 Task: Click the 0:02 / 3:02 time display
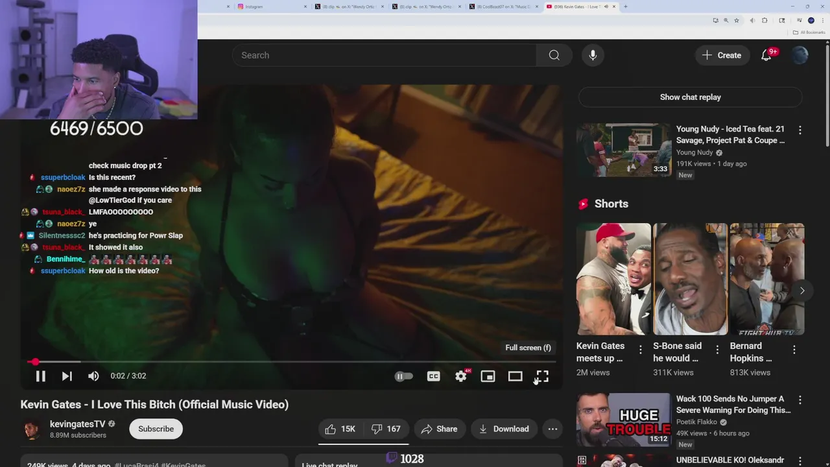pos(128,376)
